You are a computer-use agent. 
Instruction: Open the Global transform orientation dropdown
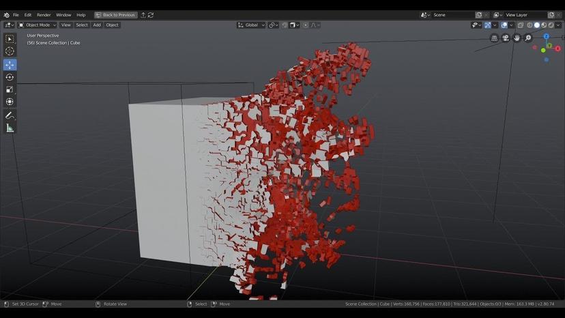click(251, 25)
